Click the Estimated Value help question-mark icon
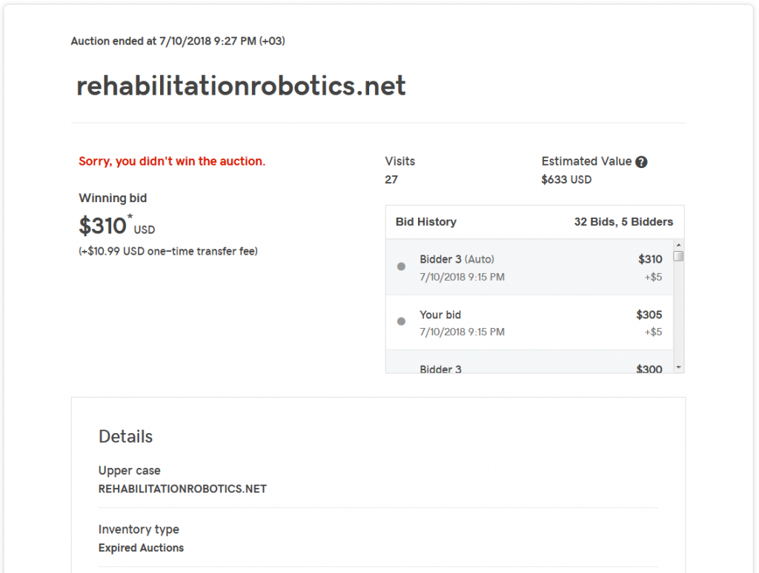The image size is (759, 573). [x=641, y=162]
